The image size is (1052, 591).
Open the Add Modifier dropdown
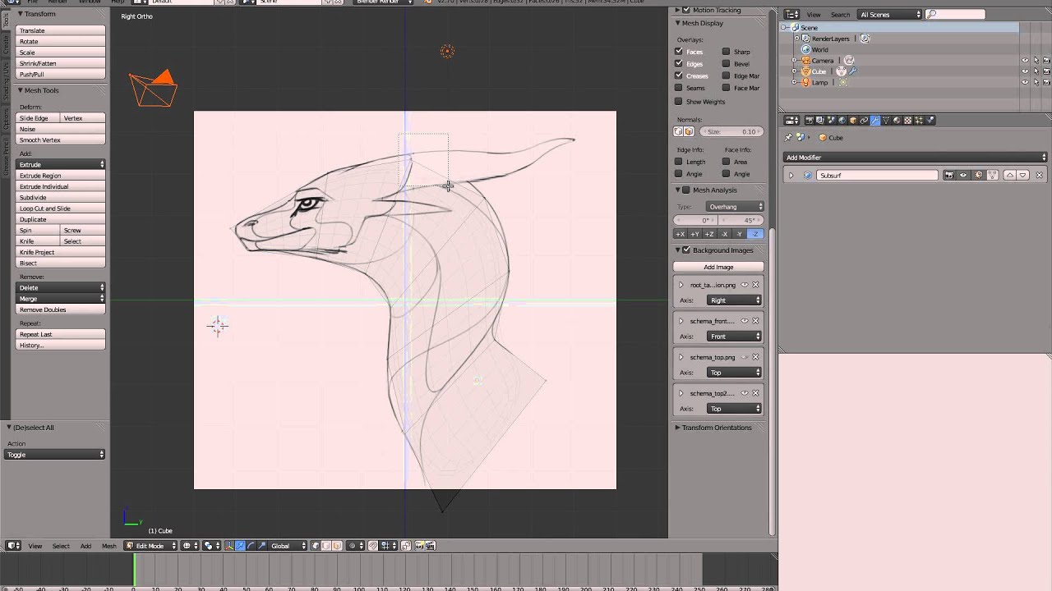point(916,158)
